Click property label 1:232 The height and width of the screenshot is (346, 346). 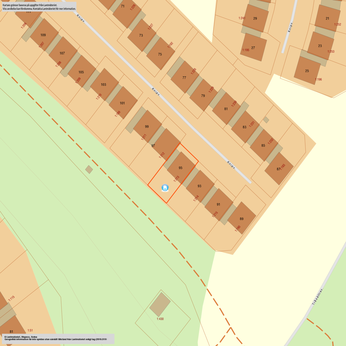pos(271,141)
